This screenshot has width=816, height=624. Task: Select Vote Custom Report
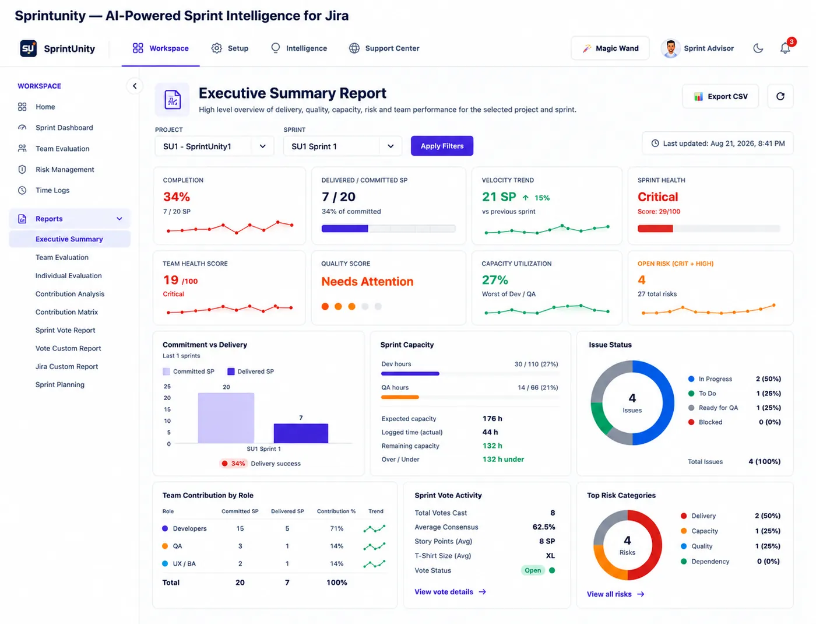(x=68, y=348)
